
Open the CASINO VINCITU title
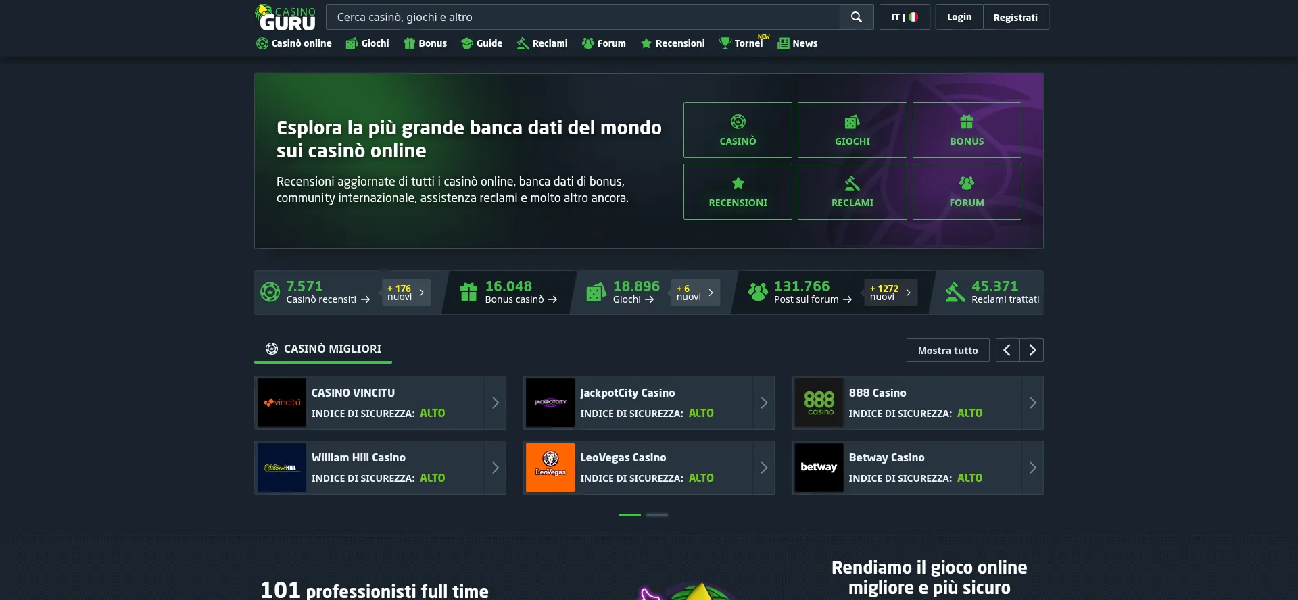[353, 393]
